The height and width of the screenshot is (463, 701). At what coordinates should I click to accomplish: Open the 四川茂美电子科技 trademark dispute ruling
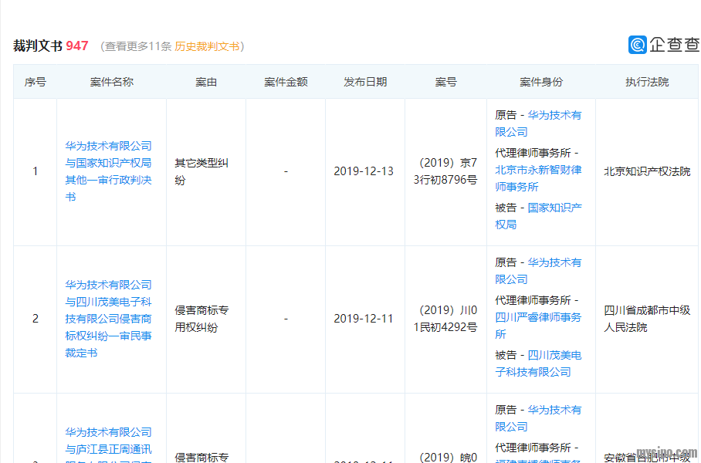pos(108,319)
